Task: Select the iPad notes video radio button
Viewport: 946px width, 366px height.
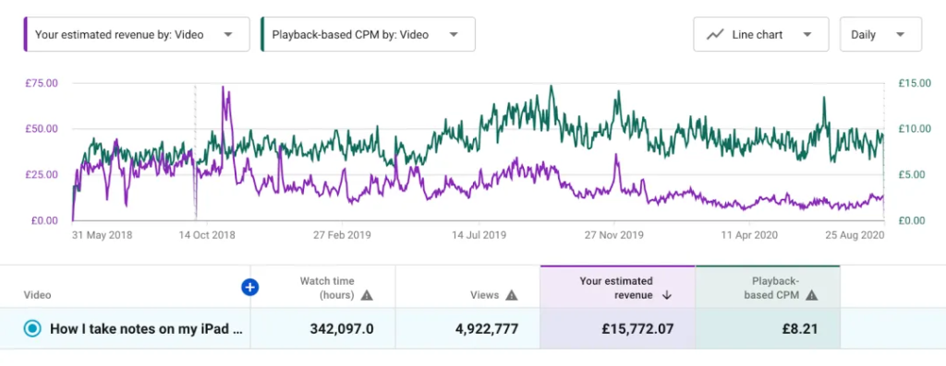Action: (x=32, y=329)
